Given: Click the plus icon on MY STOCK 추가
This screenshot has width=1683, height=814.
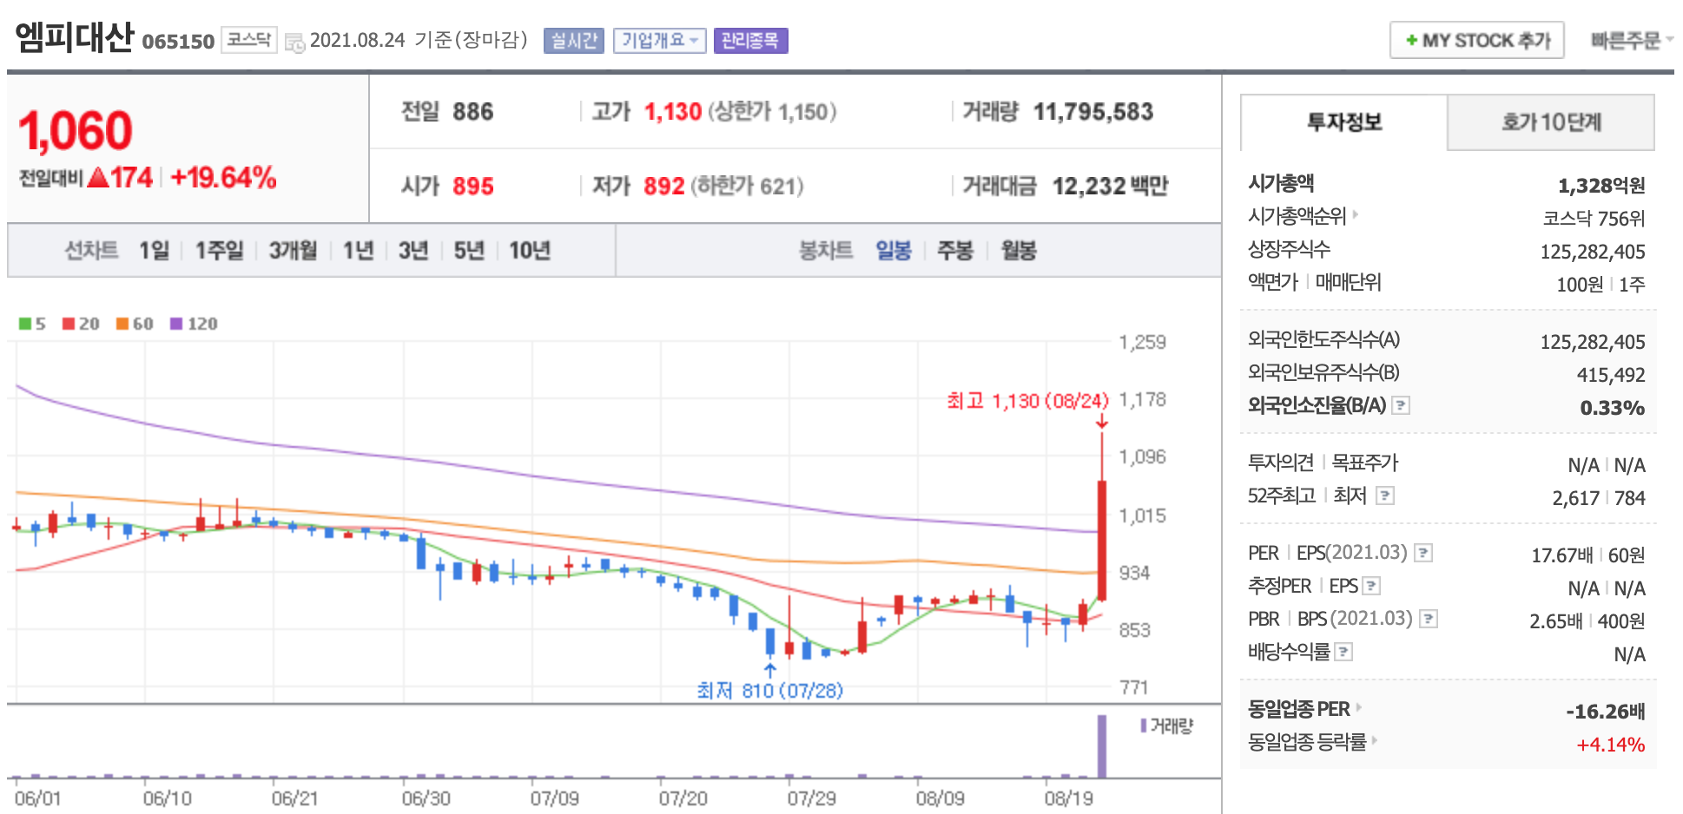Looking at the screenshot, I should [x=1411, y=40].
